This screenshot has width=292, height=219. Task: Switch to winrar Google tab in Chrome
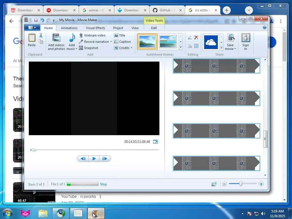tap(96, 10)
